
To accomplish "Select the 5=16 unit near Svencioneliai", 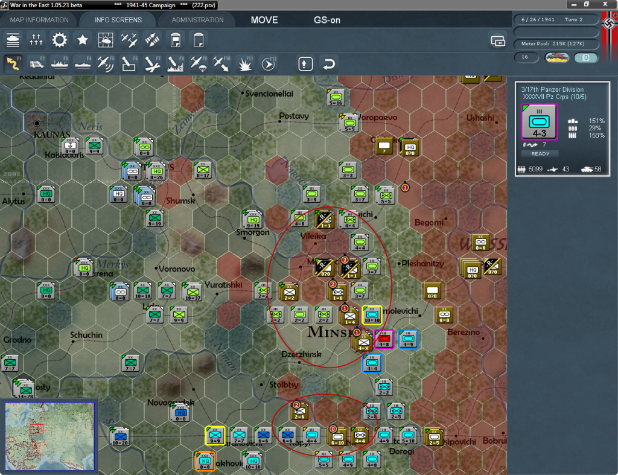I will (336, 97).
